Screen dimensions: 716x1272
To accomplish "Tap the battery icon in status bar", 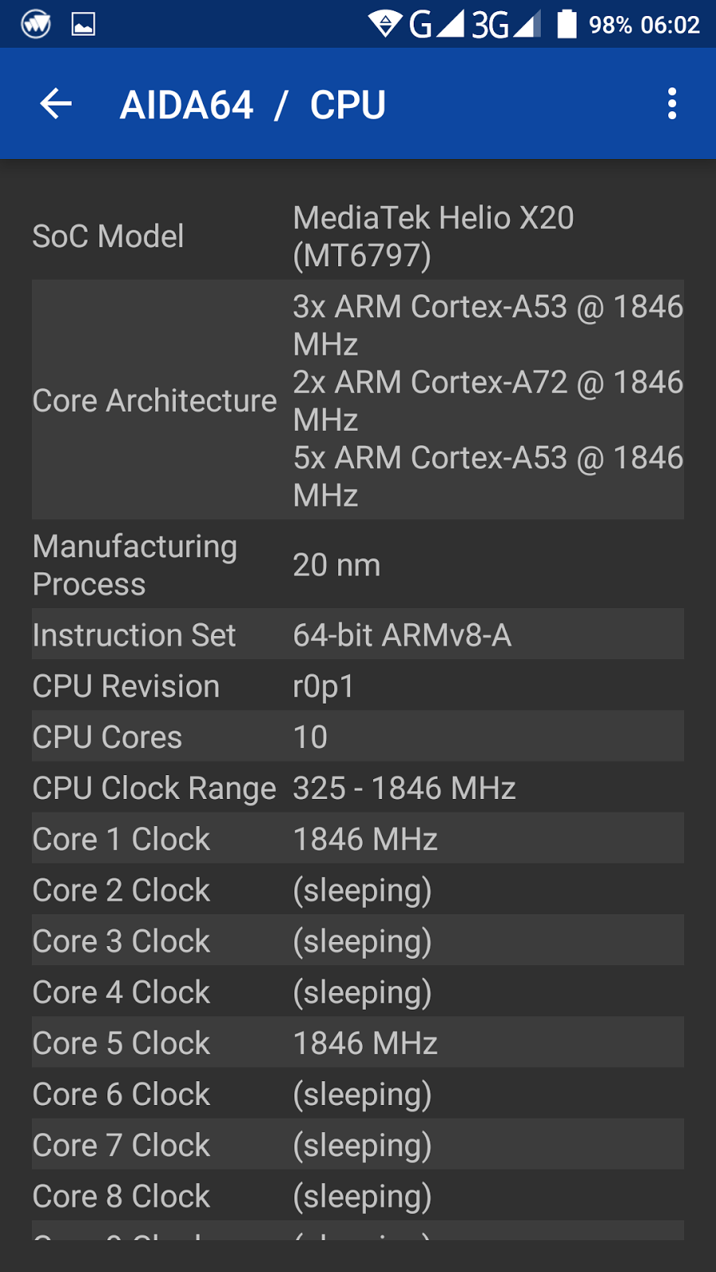I will pyautogui.click(x=566, y=24).
